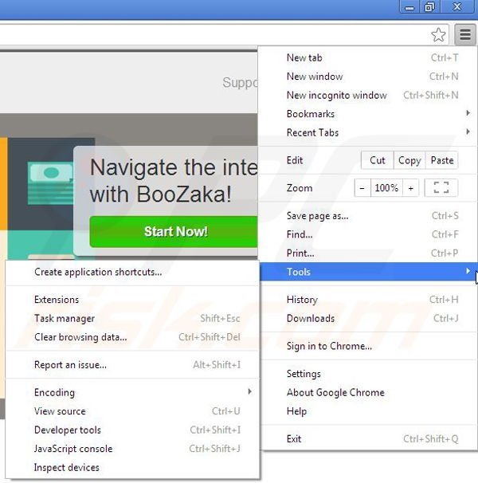Open Downloads from the menu
The width and height of the screenshot is (478, 483).
click(x=367, y=318)
